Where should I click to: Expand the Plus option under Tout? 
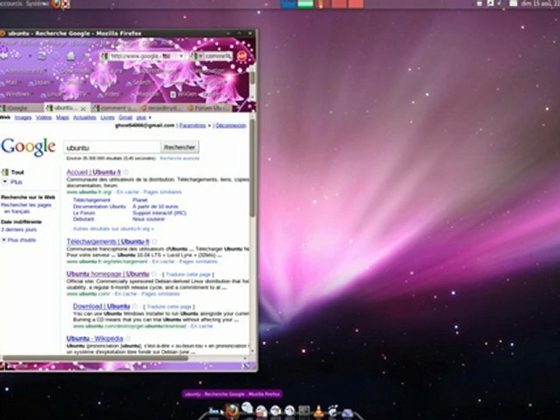coord(12,182)
